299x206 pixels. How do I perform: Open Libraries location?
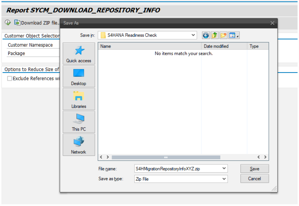79,99
